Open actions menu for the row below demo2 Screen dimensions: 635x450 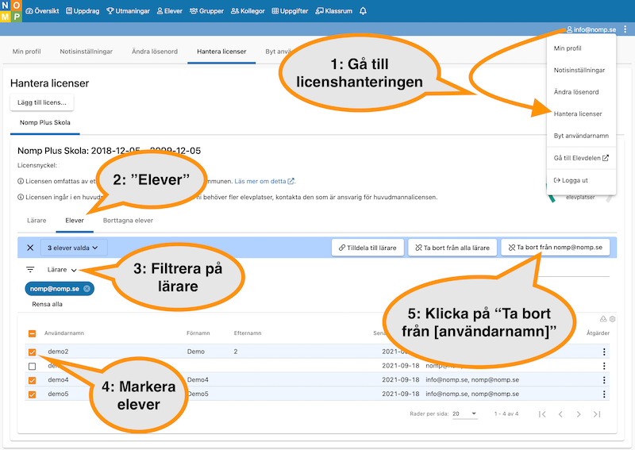[604, 366]
